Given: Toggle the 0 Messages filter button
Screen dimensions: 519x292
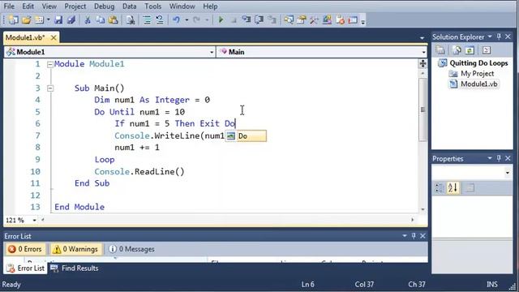Looking at the screenshot, I should (132, 249).
